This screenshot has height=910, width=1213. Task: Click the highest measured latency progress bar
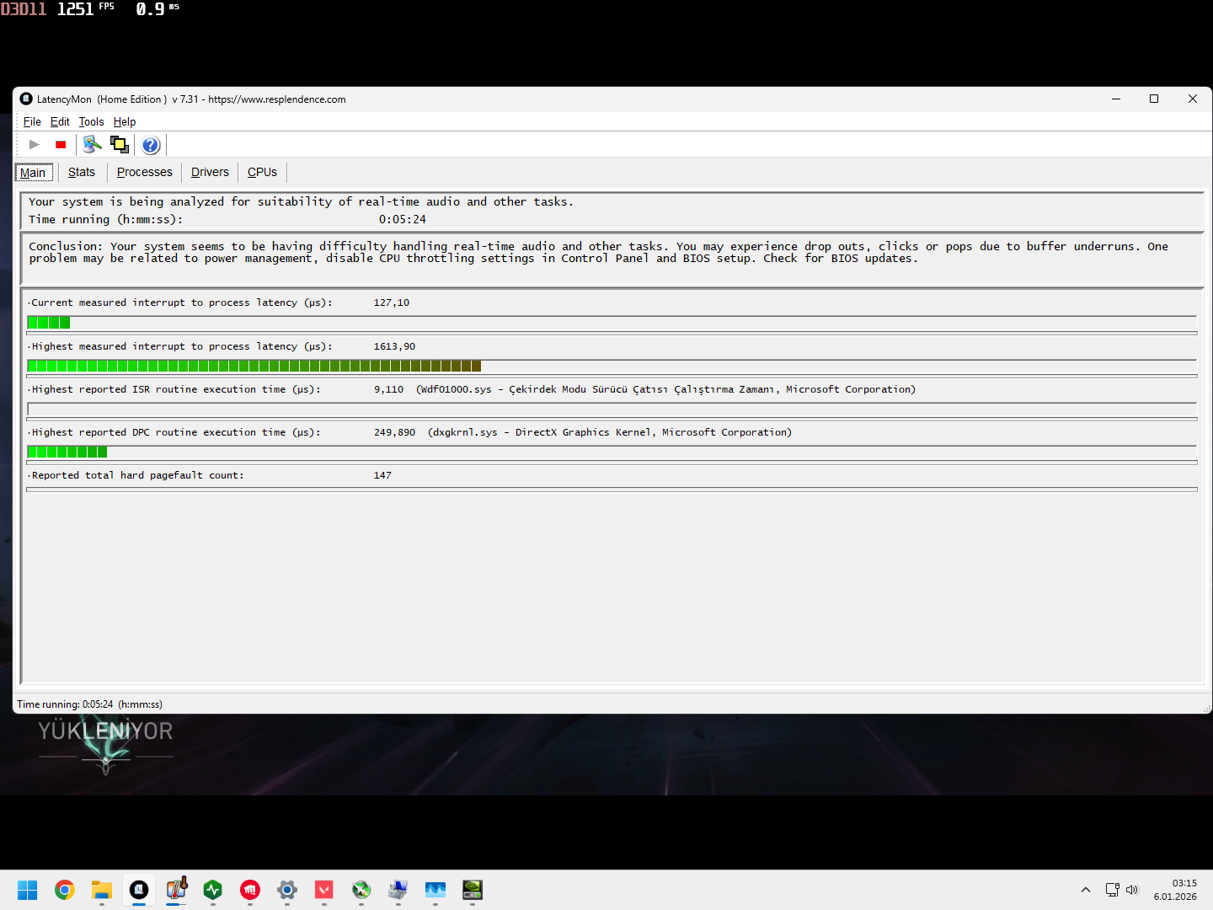[x=612, y=366]
